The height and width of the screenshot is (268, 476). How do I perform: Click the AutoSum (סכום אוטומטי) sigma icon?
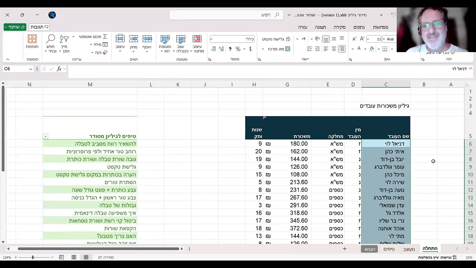(105, 36)
